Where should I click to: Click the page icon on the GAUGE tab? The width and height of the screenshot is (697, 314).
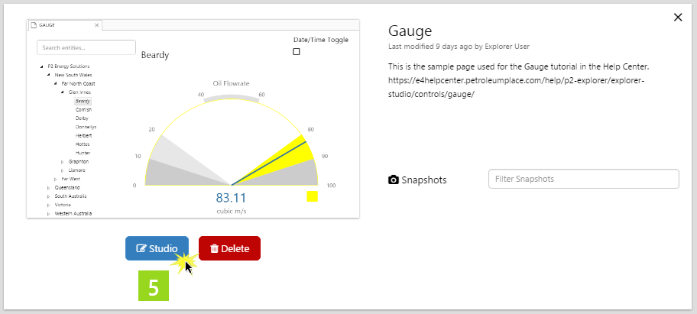click(x=33, y=24)
